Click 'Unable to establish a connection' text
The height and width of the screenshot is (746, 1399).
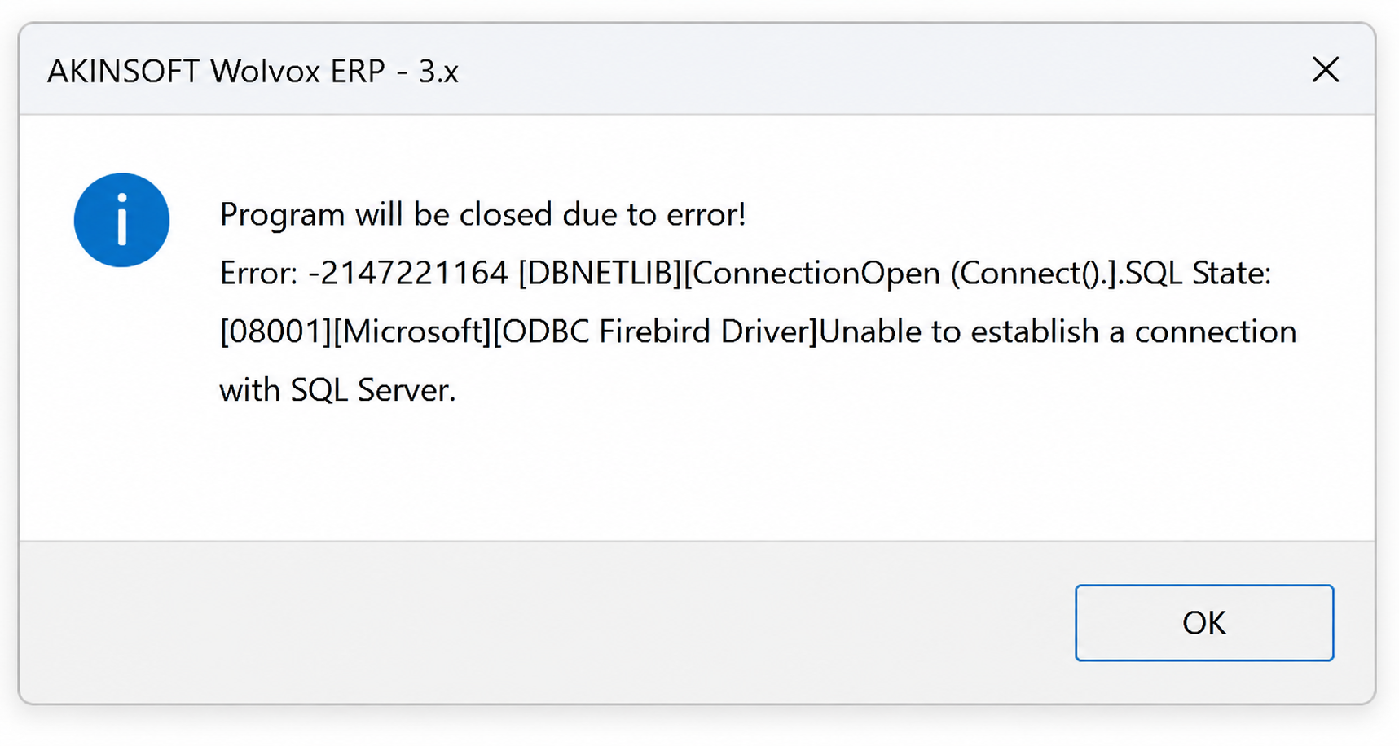pos(1058,331)
